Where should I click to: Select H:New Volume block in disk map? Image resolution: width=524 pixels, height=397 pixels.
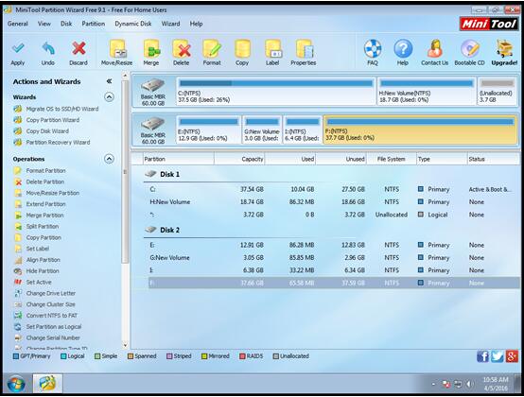(427, 91)
